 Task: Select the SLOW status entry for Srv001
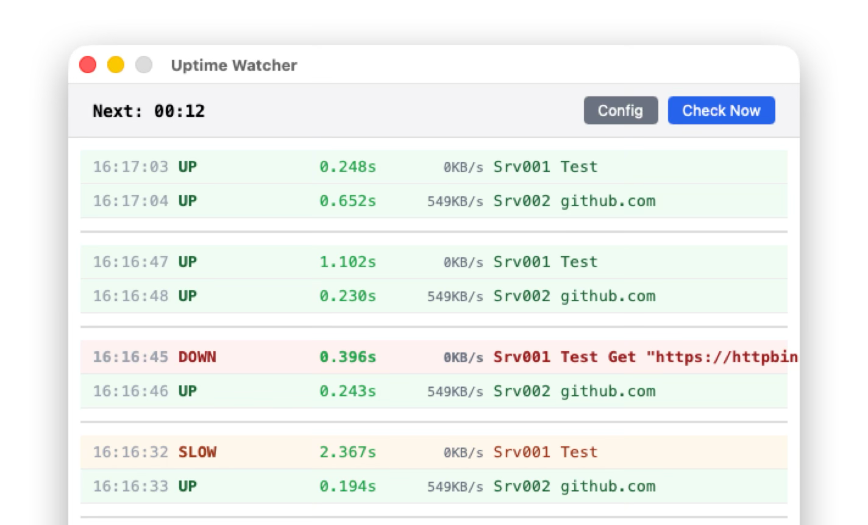point(197,452)
